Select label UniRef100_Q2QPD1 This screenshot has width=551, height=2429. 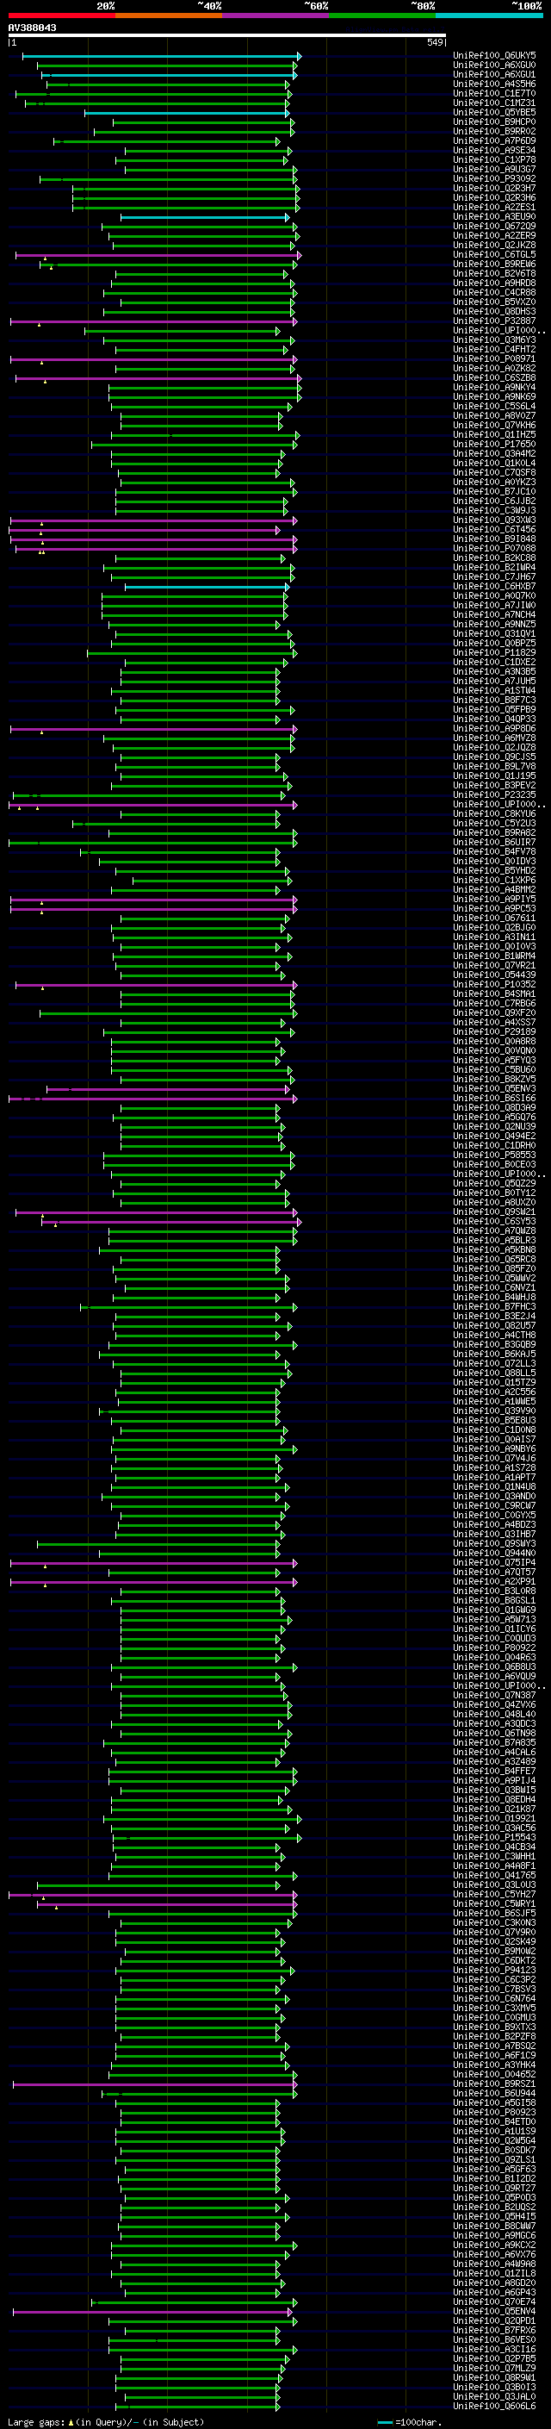tap(494, 2320)
